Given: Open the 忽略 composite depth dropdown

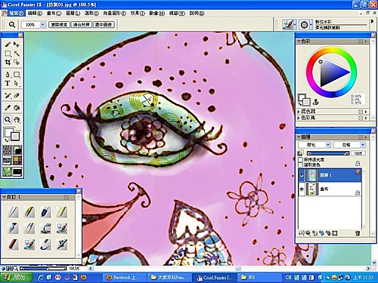Looking at the screenshot, I should [349, 145].
